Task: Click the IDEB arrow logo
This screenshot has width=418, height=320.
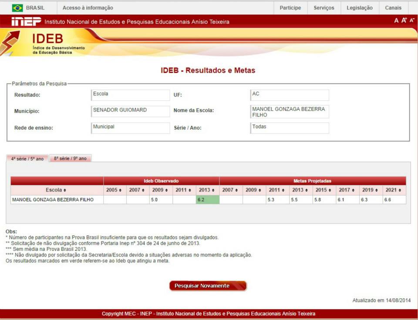Action: tap(10, 43)
